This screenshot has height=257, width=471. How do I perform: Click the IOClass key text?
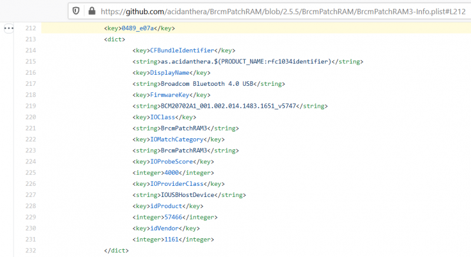[x=162, y=117]
